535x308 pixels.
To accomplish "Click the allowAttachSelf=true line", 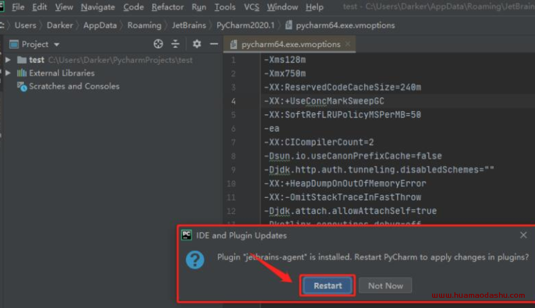I will [350, 211].
